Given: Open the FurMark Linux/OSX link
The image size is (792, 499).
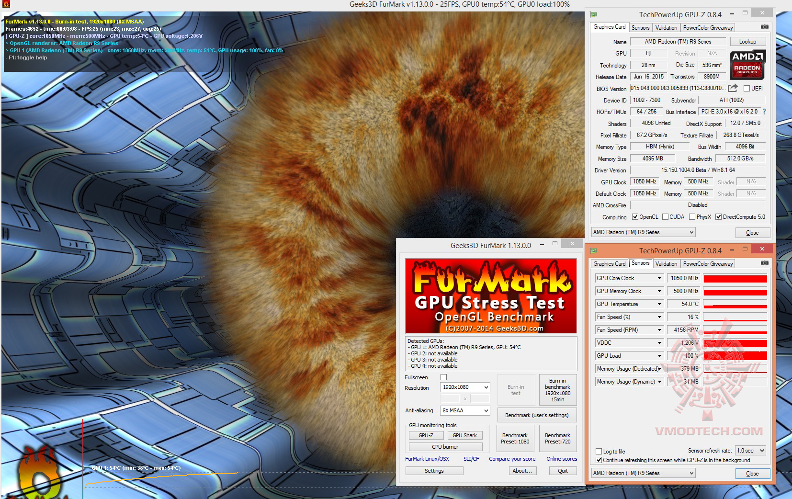Looking at the screenshot, I should coord(427,459).
